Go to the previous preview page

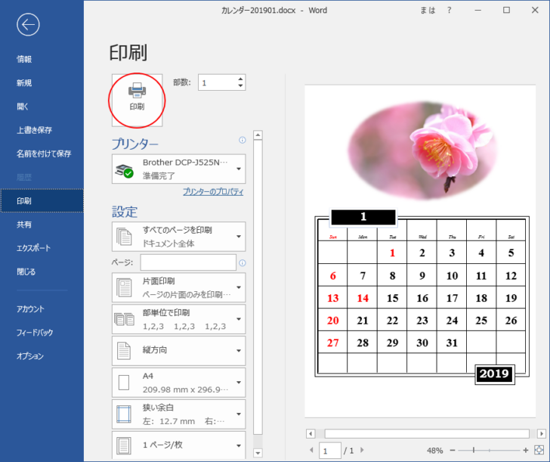click(311, 451)
